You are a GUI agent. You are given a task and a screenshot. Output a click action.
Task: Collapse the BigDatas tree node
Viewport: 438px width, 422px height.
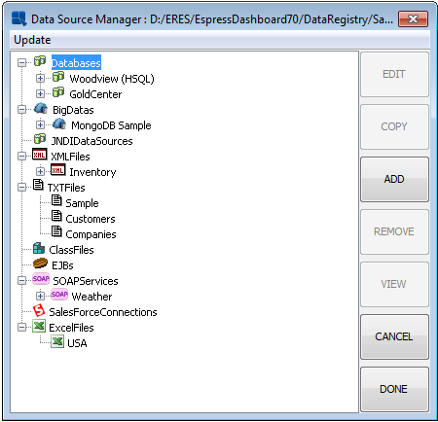[x=21, y=110]
